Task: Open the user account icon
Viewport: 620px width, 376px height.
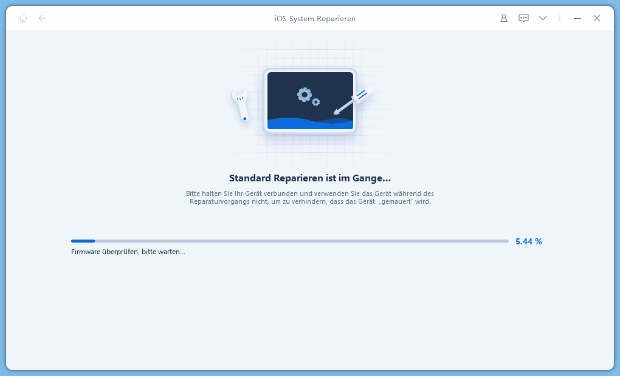Action: coord(503,18)
